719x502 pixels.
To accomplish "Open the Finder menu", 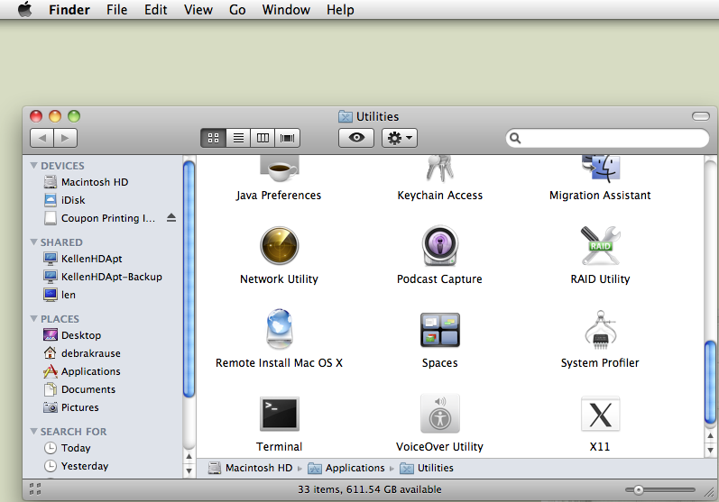I will click(69, 10).
